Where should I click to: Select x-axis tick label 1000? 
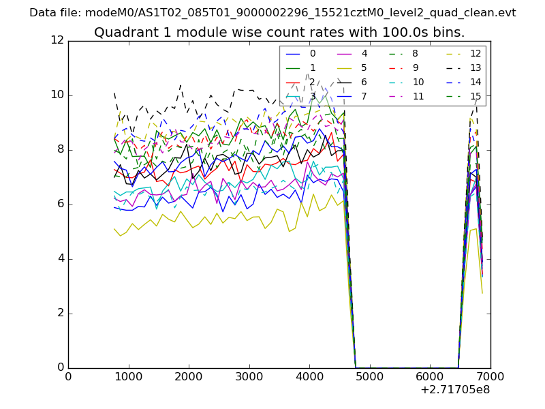tap(128, 376)
